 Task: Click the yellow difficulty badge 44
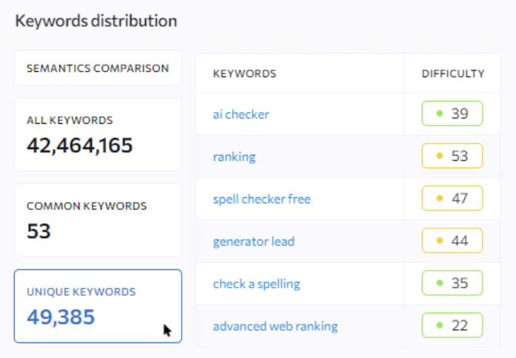pos(452,241)
